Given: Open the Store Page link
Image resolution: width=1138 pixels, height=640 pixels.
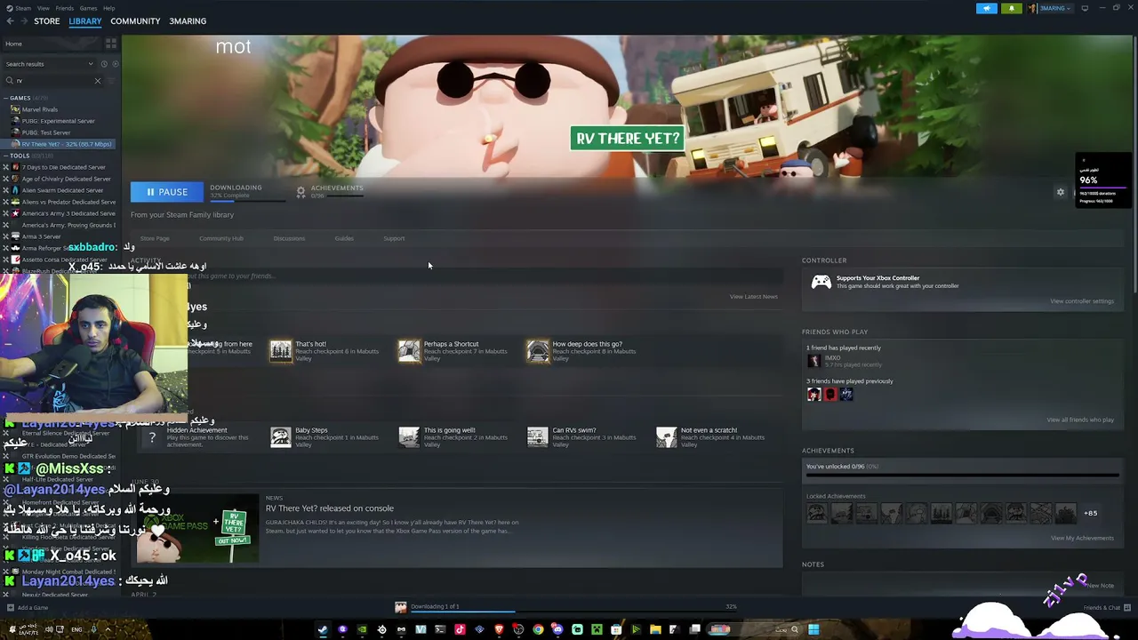Looking at the screenshot, I should 155,238.
